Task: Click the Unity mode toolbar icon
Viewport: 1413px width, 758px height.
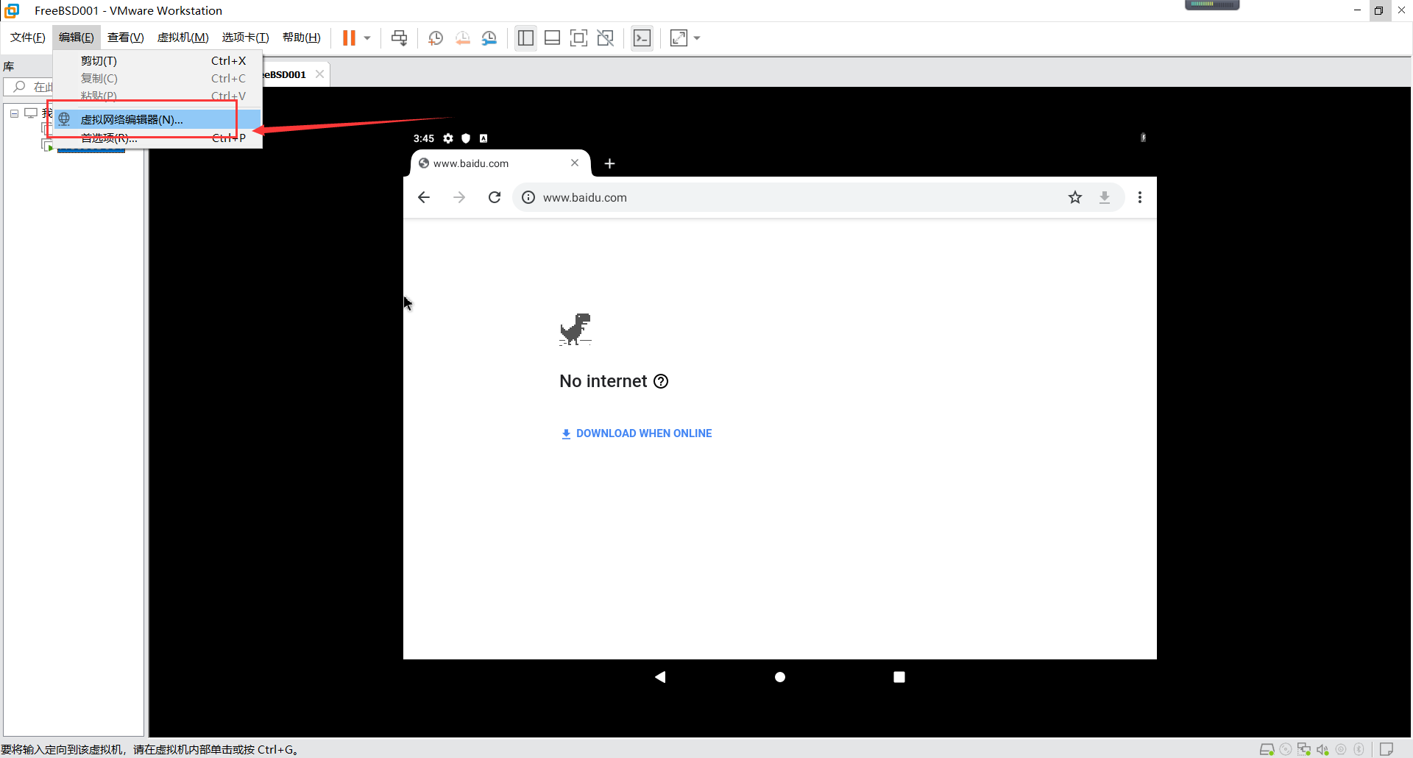Action: pyautogui.click(x=606, y=38)
